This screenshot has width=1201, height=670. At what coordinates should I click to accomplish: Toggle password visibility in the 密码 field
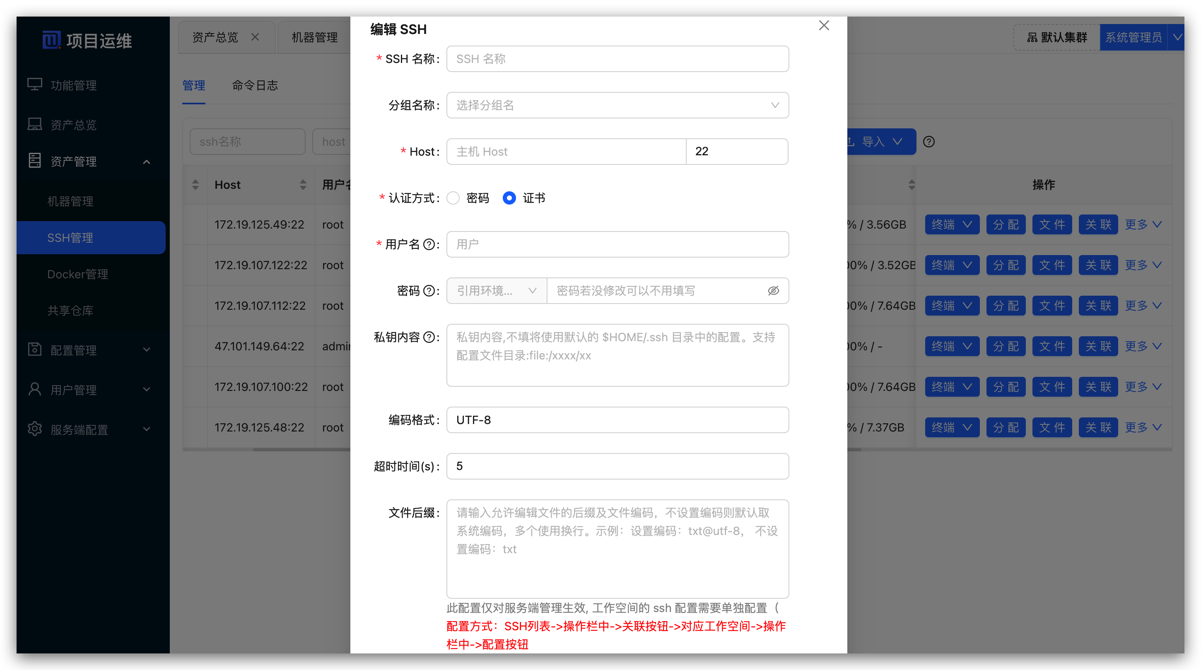(x=773, y=290)
